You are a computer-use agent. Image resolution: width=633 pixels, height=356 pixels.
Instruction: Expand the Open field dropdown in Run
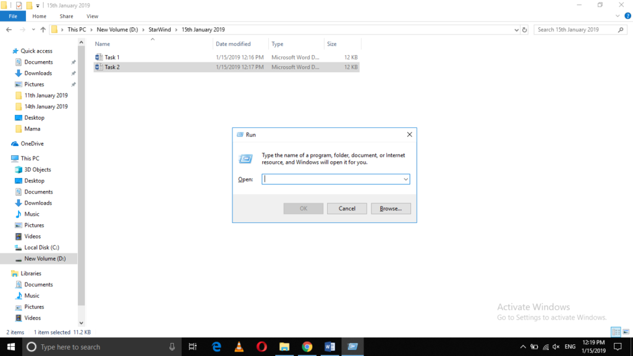click(406, 179)
